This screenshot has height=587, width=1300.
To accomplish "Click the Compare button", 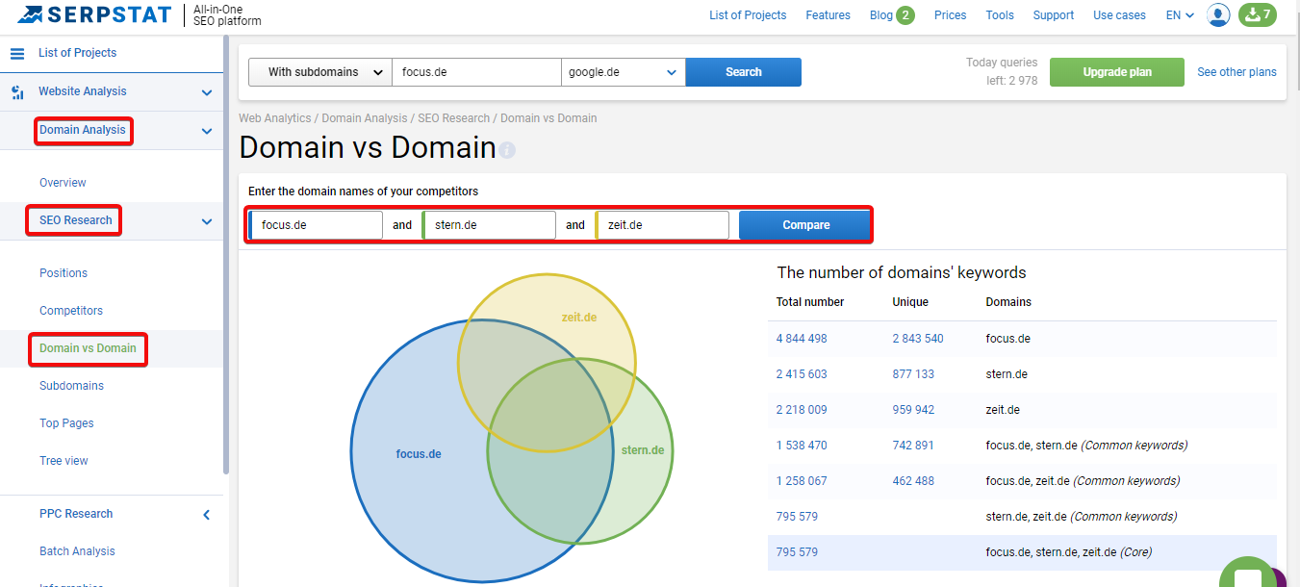I will tap(805, 225).
